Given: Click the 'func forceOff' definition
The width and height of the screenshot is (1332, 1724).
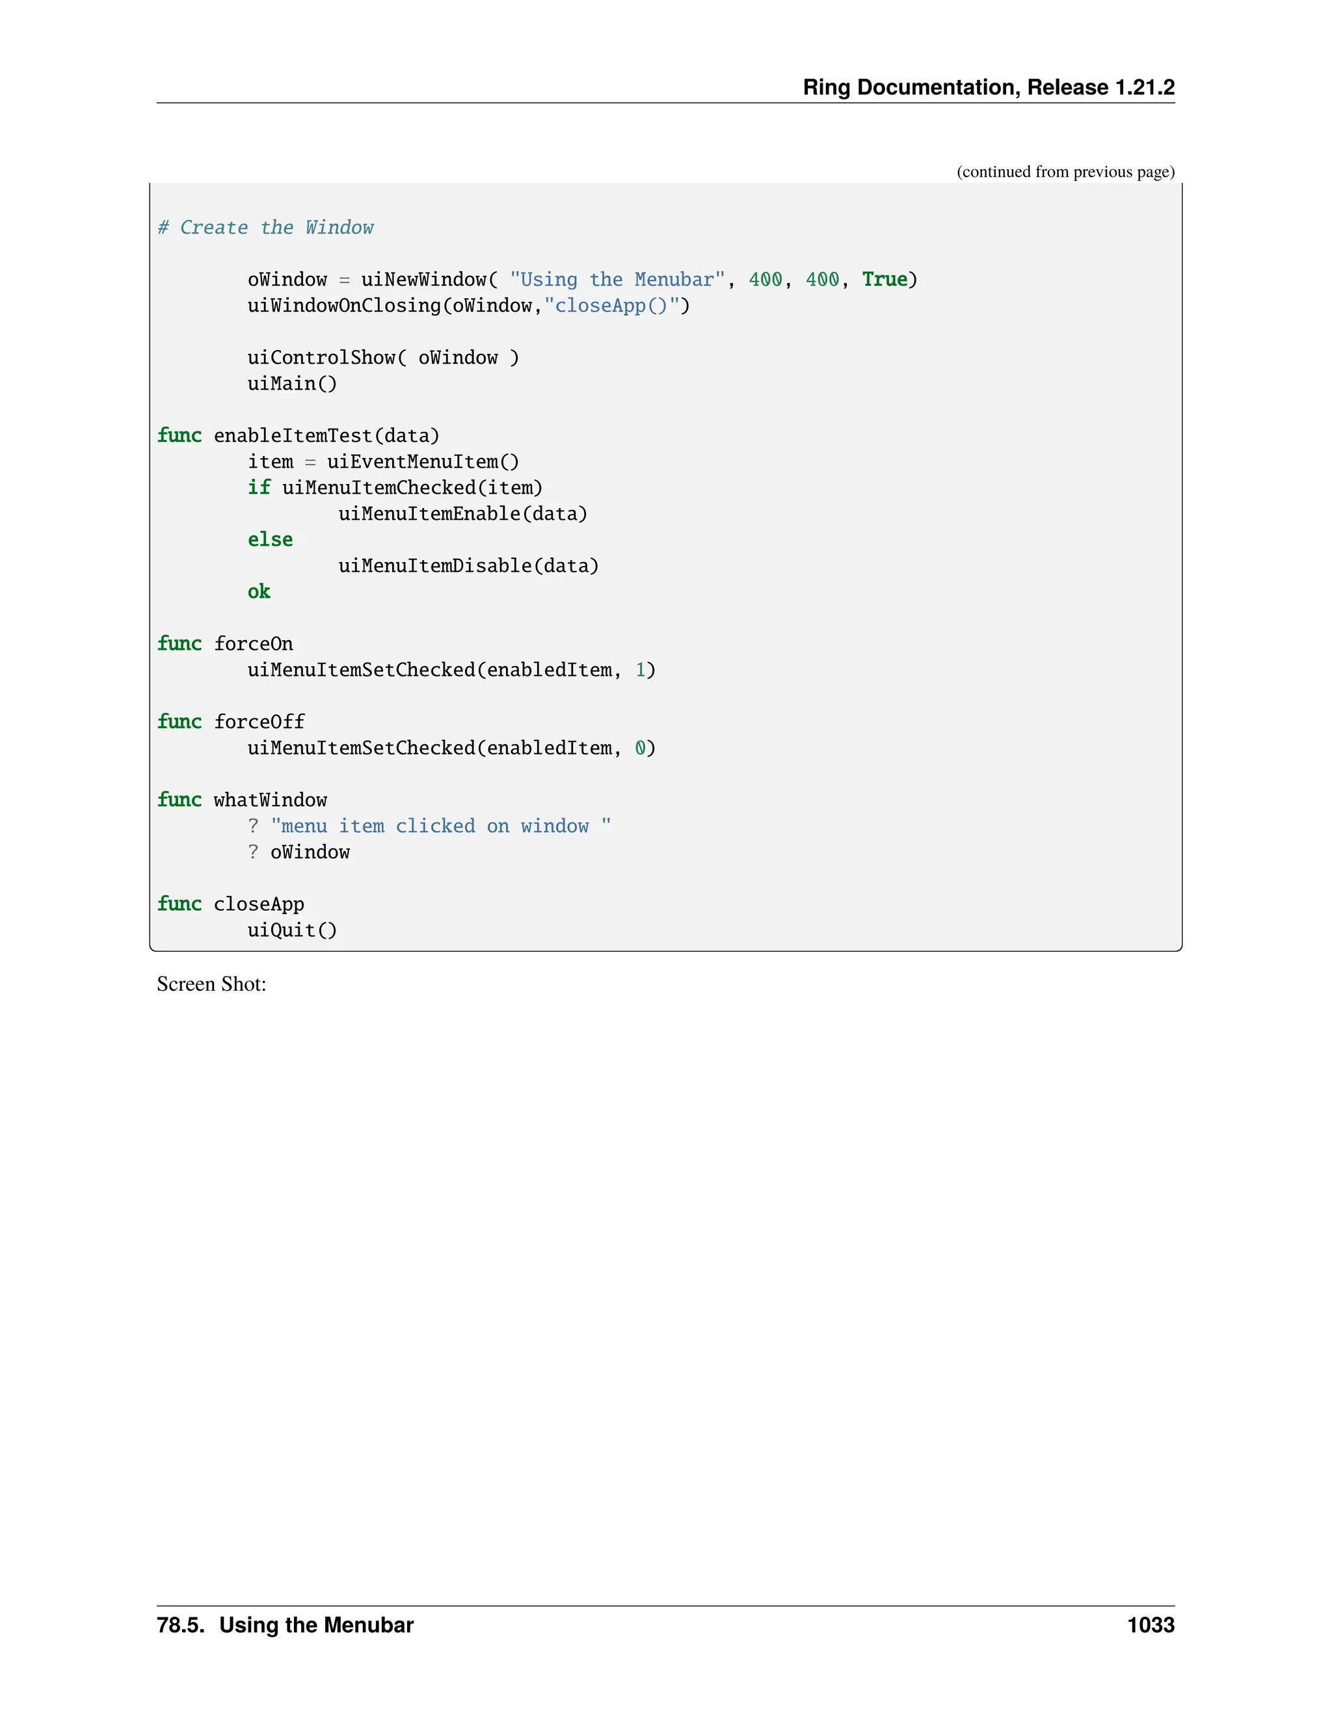Looking at the screenshot, I should coord(230,721).
